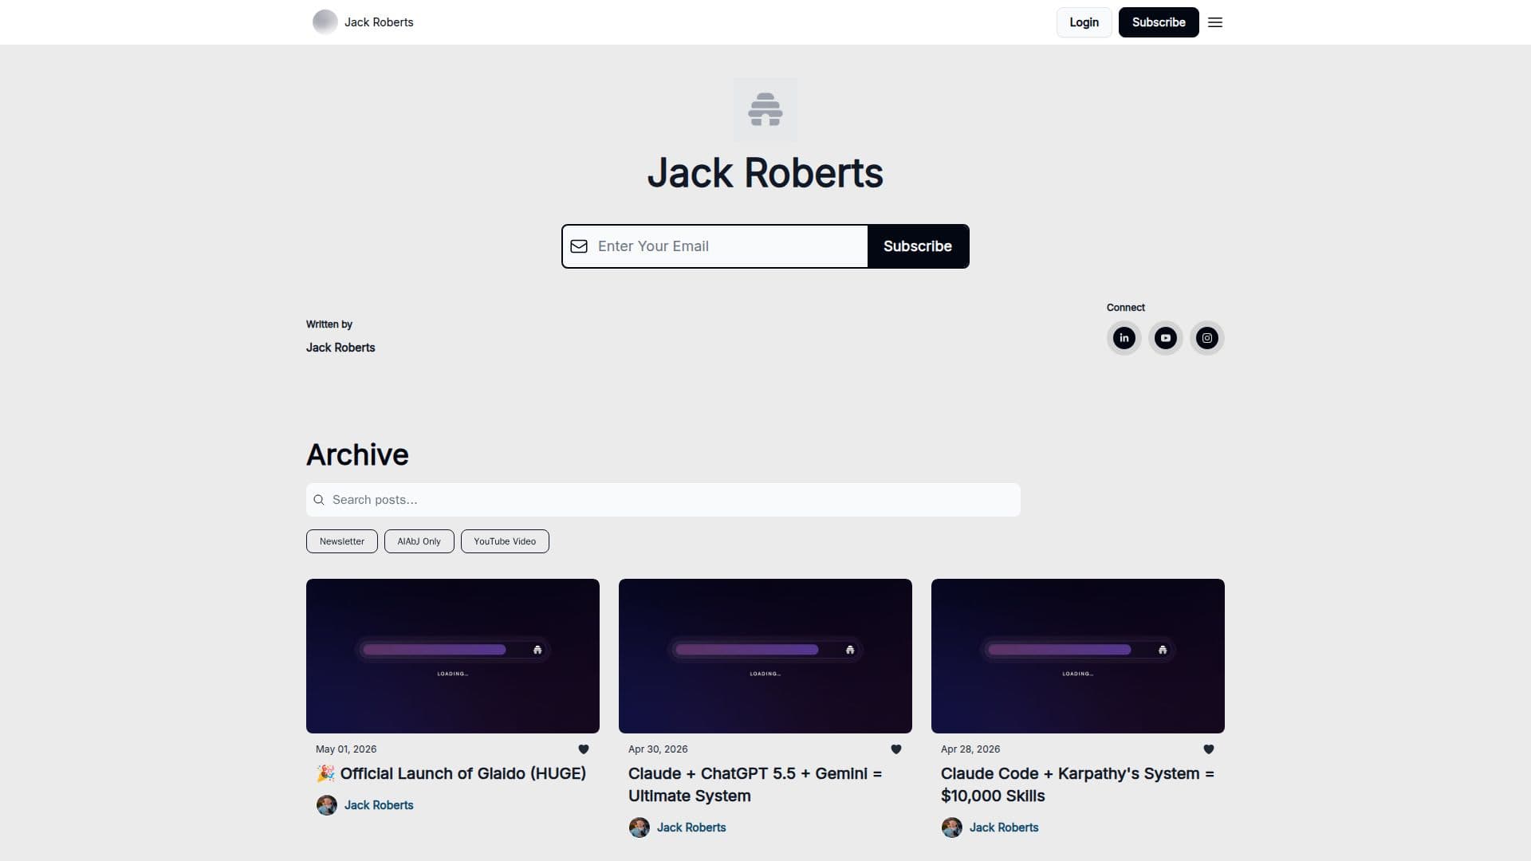Image resolution: width=1531 pixels, height=861 pixels.
Task: Open the YouTube connect icon
Action: pyautogui.click(x=1166, y=338)
